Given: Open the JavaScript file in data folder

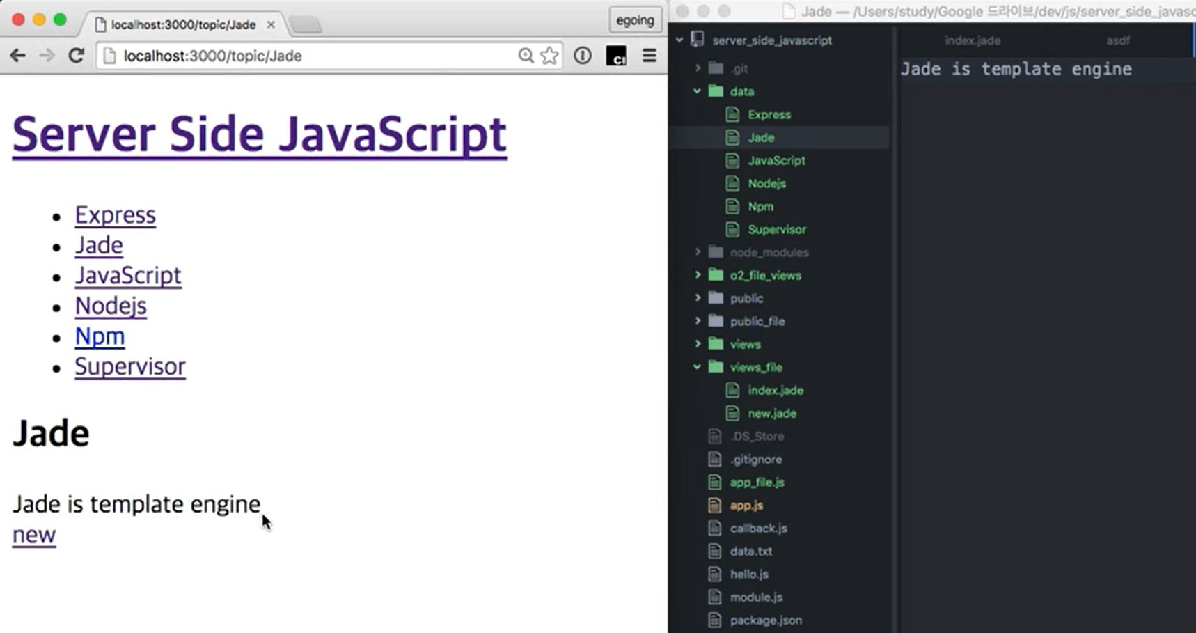Looking at the screenshot, I should [776, 160].
